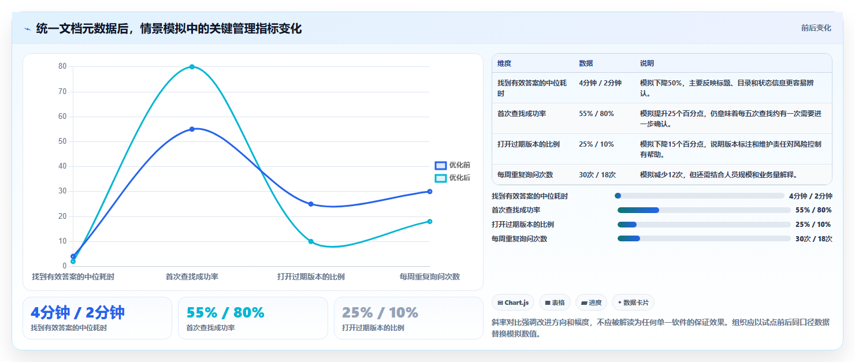The width and height of the screenshot is (855, 362).
Task: Click the 数据卡片 chip
Action: (633, 303)
